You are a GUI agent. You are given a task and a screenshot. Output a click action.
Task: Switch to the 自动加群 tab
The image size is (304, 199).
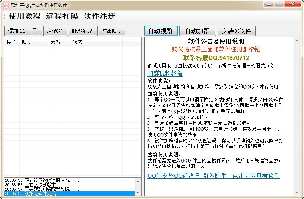[x=197, y=31]
